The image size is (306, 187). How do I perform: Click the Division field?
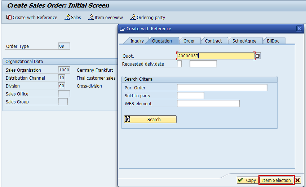(x=62, y=86)
